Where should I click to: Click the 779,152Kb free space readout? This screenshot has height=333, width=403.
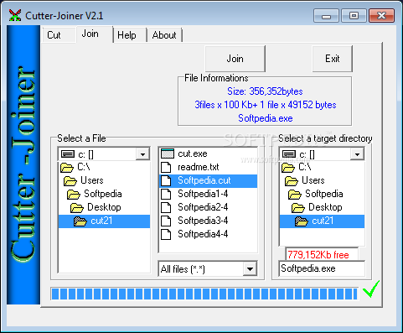[322, 255]
